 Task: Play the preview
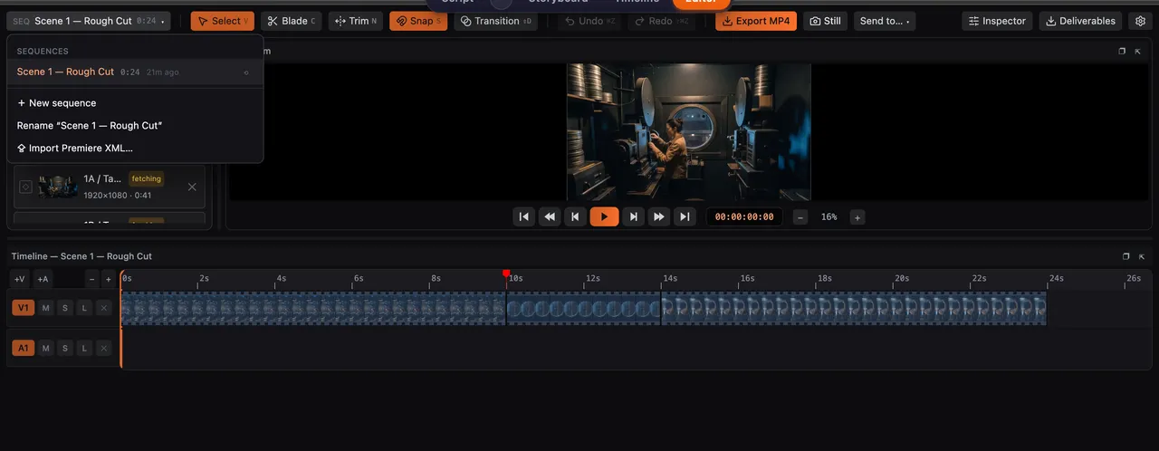604,216
